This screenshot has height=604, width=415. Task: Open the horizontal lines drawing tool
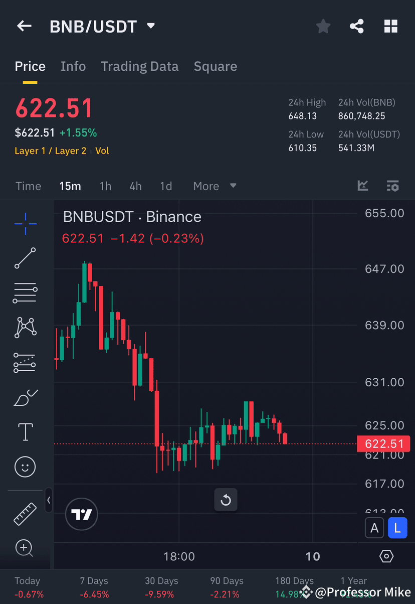[25, 293]
